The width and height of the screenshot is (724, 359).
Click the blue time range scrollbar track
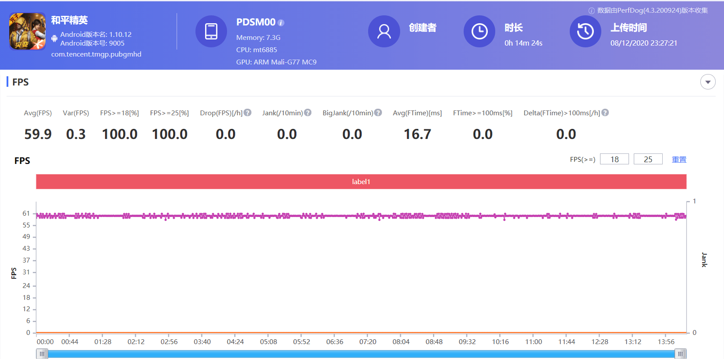pos(361,354)
